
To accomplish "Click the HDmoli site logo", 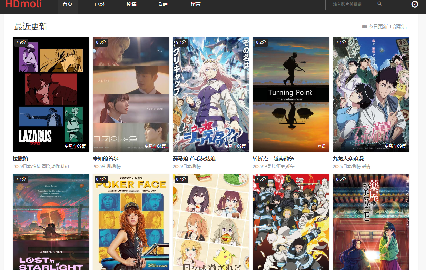I will (24, 4).
